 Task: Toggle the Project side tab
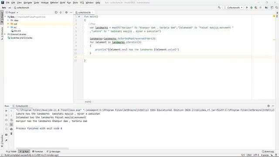pyautogui.click(x=2, y=17)
